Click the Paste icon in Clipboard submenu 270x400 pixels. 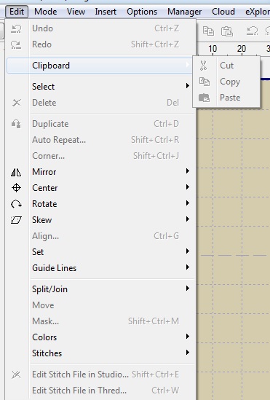click(204, 98)
